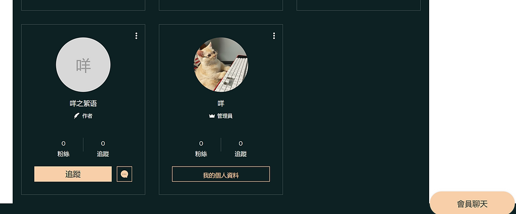Viewport: 516px width, 214px height.
Task: Open the 會員聊天 member chat button
Action: (472, 204)
